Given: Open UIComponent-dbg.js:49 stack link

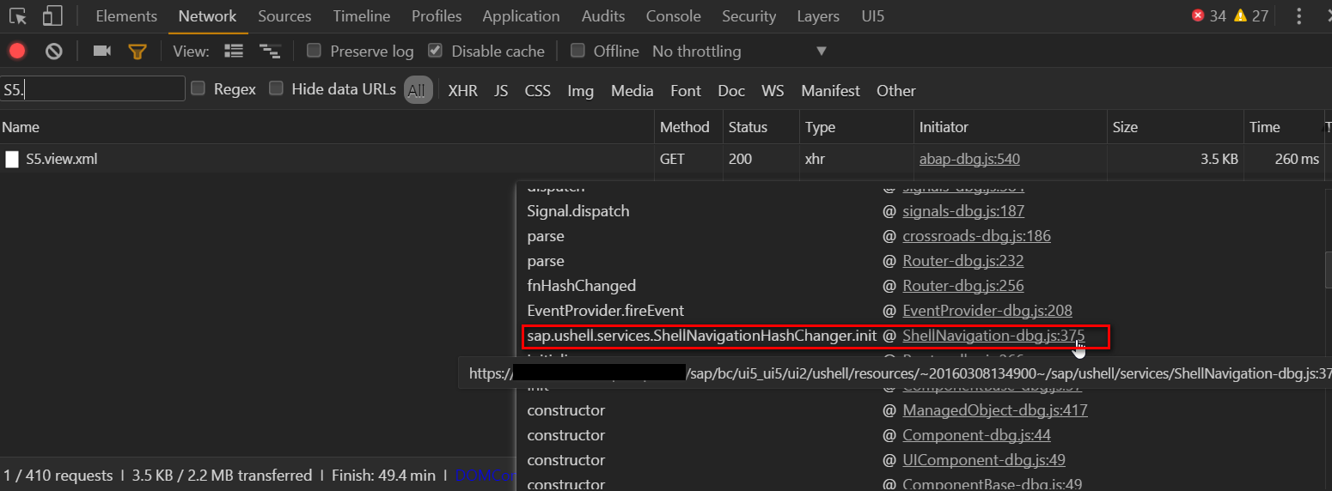Looking at the screenshot, I should (984, 460).
